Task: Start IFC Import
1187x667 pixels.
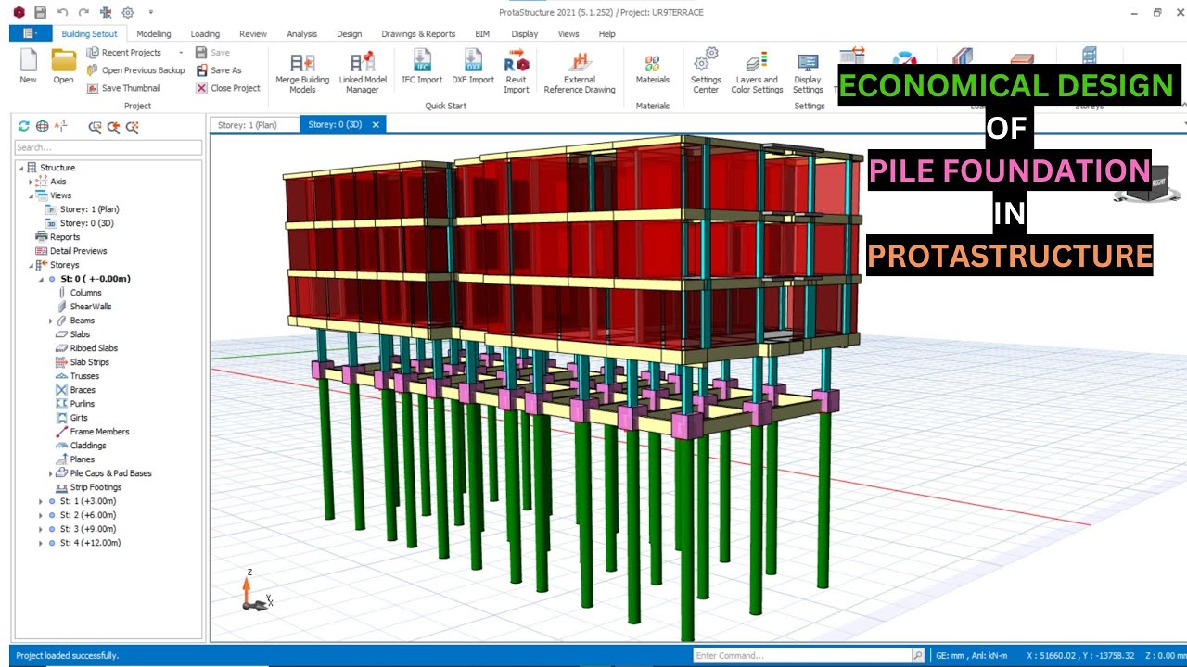Action: 422,67
